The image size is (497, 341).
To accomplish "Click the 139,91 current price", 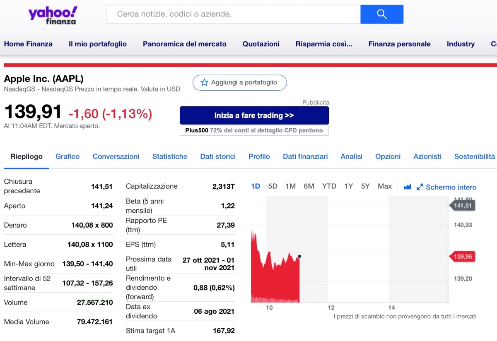I will tap(33, 112).
